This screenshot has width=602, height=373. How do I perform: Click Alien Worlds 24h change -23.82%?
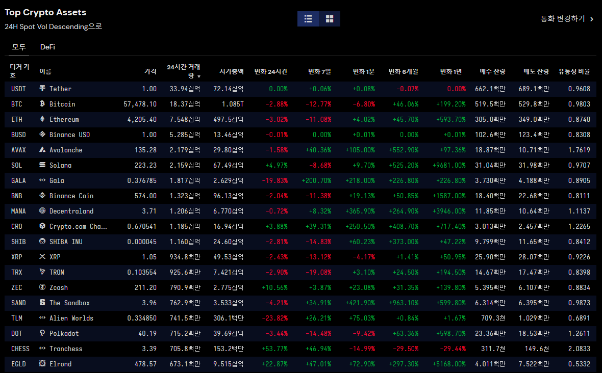coord(275,318)
